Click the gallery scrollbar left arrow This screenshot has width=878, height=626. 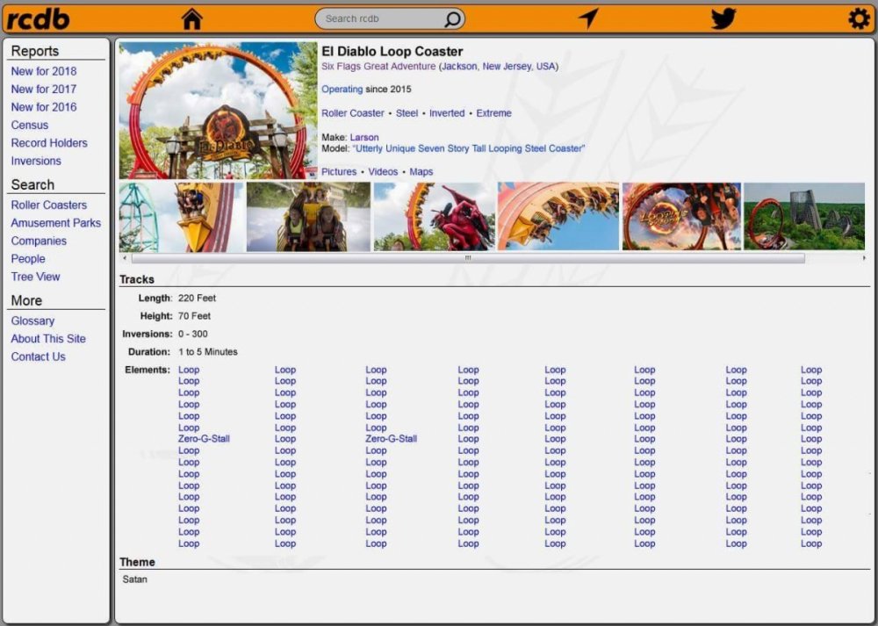click(125, 258)
